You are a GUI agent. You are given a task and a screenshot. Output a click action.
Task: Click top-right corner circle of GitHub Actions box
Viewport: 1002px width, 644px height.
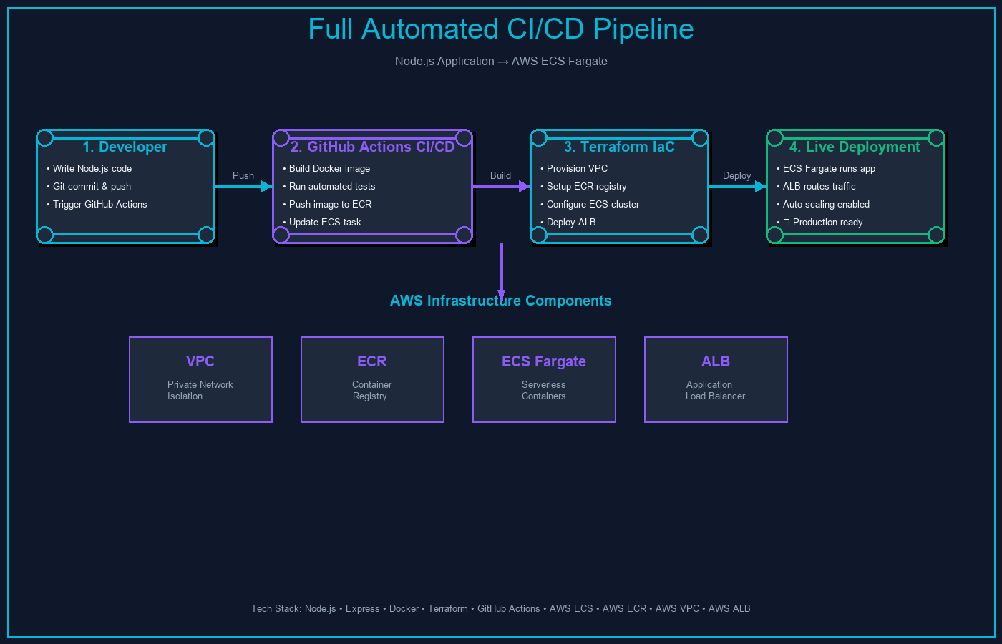(464, 137)
